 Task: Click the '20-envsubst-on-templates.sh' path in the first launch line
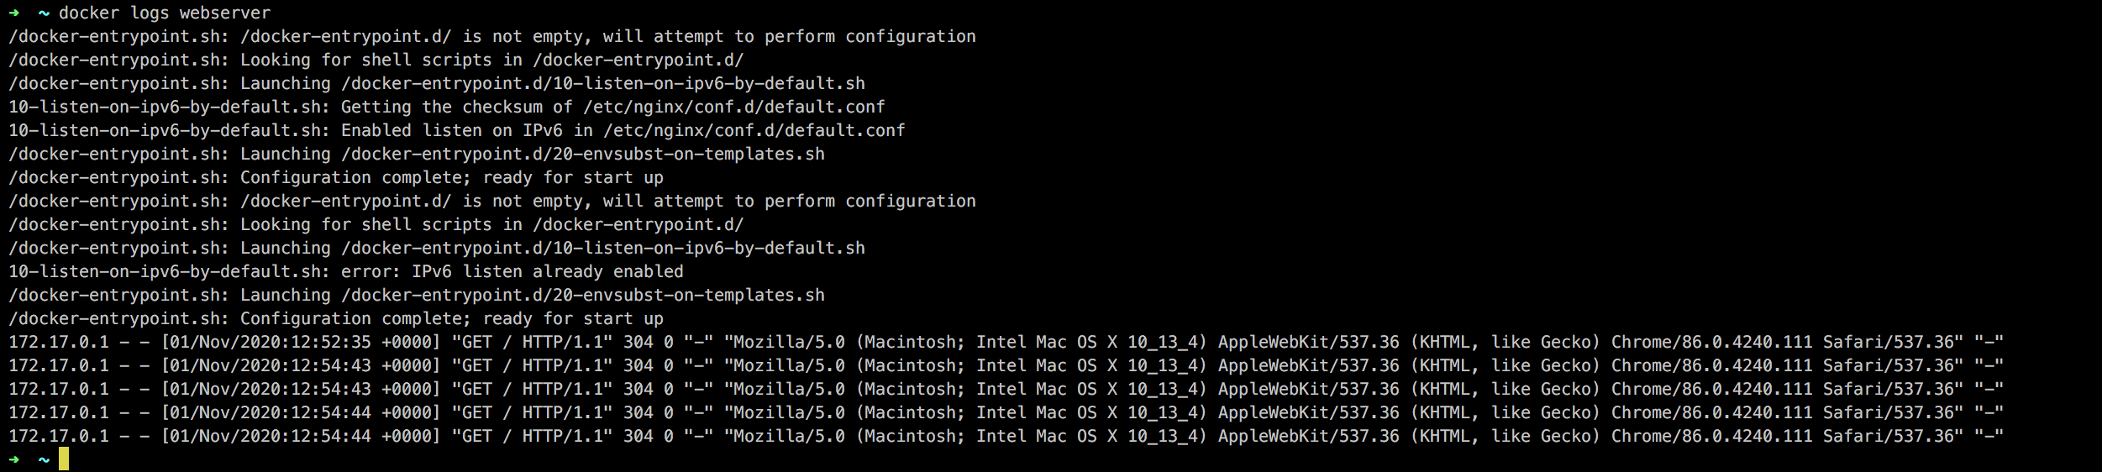pos(689,154)
